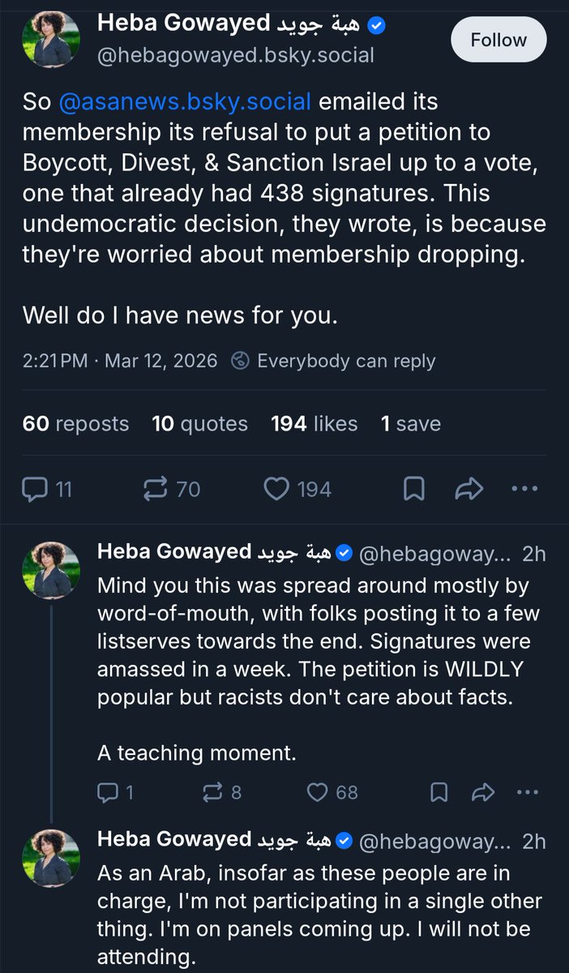Open the @hebagowayed.bsky.social handle
The image size is (569, 973).
236,55
